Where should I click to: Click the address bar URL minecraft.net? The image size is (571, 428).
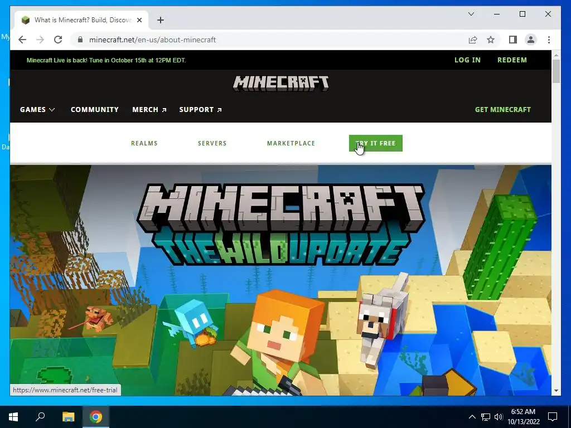click(x=153, y=40)
